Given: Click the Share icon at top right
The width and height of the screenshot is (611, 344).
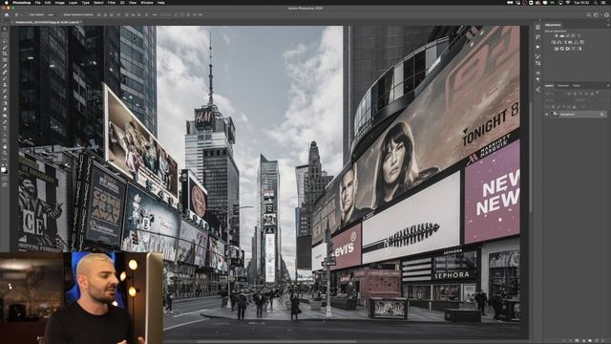Looking at the screenshot, I should coord(606,15).
